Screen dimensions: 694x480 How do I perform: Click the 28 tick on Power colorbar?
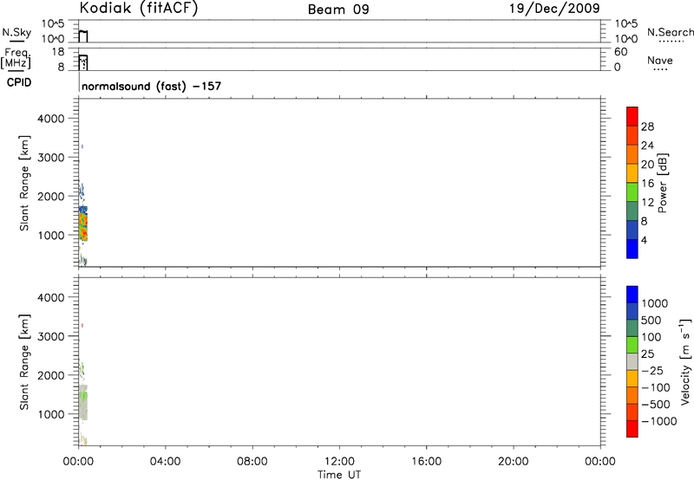click(647, 126)
